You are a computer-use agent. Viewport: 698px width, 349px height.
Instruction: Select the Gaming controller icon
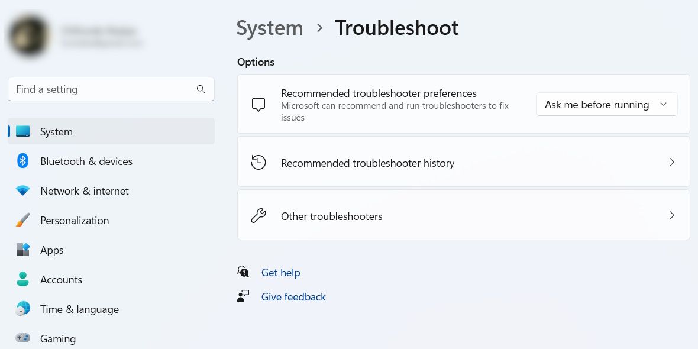(x=22, y=338)
